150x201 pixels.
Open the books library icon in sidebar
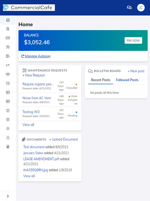tap(8, 56)
